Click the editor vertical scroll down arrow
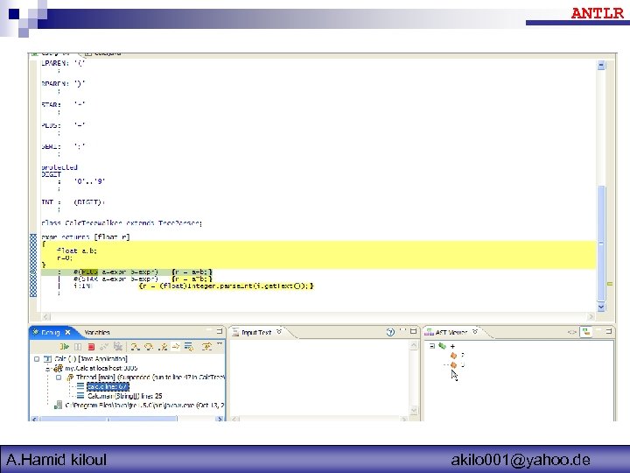The width and height of the screenshot is (630, 473). point(601,307)
